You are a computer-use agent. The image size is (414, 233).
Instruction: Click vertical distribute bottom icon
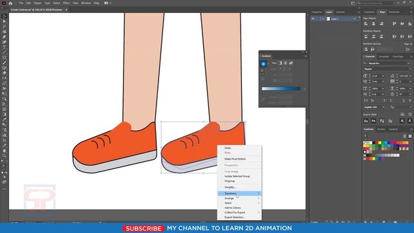pos(382,36)
